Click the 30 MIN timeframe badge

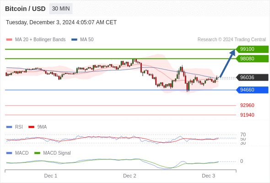(x=61, y=9)
